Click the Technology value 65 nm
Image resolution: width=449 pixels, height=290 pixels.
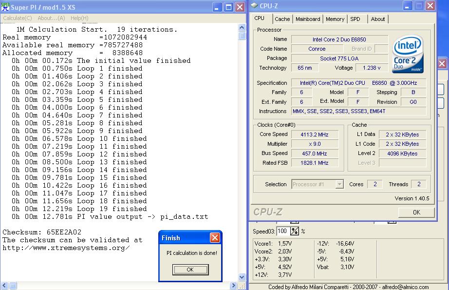point(305,68)
